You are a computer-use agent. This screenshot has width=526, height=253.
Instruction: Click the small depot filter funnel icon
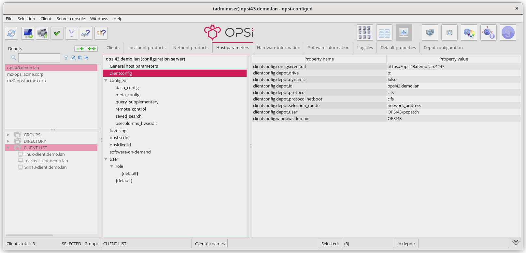pyautogui.click(x=66, y=58)
